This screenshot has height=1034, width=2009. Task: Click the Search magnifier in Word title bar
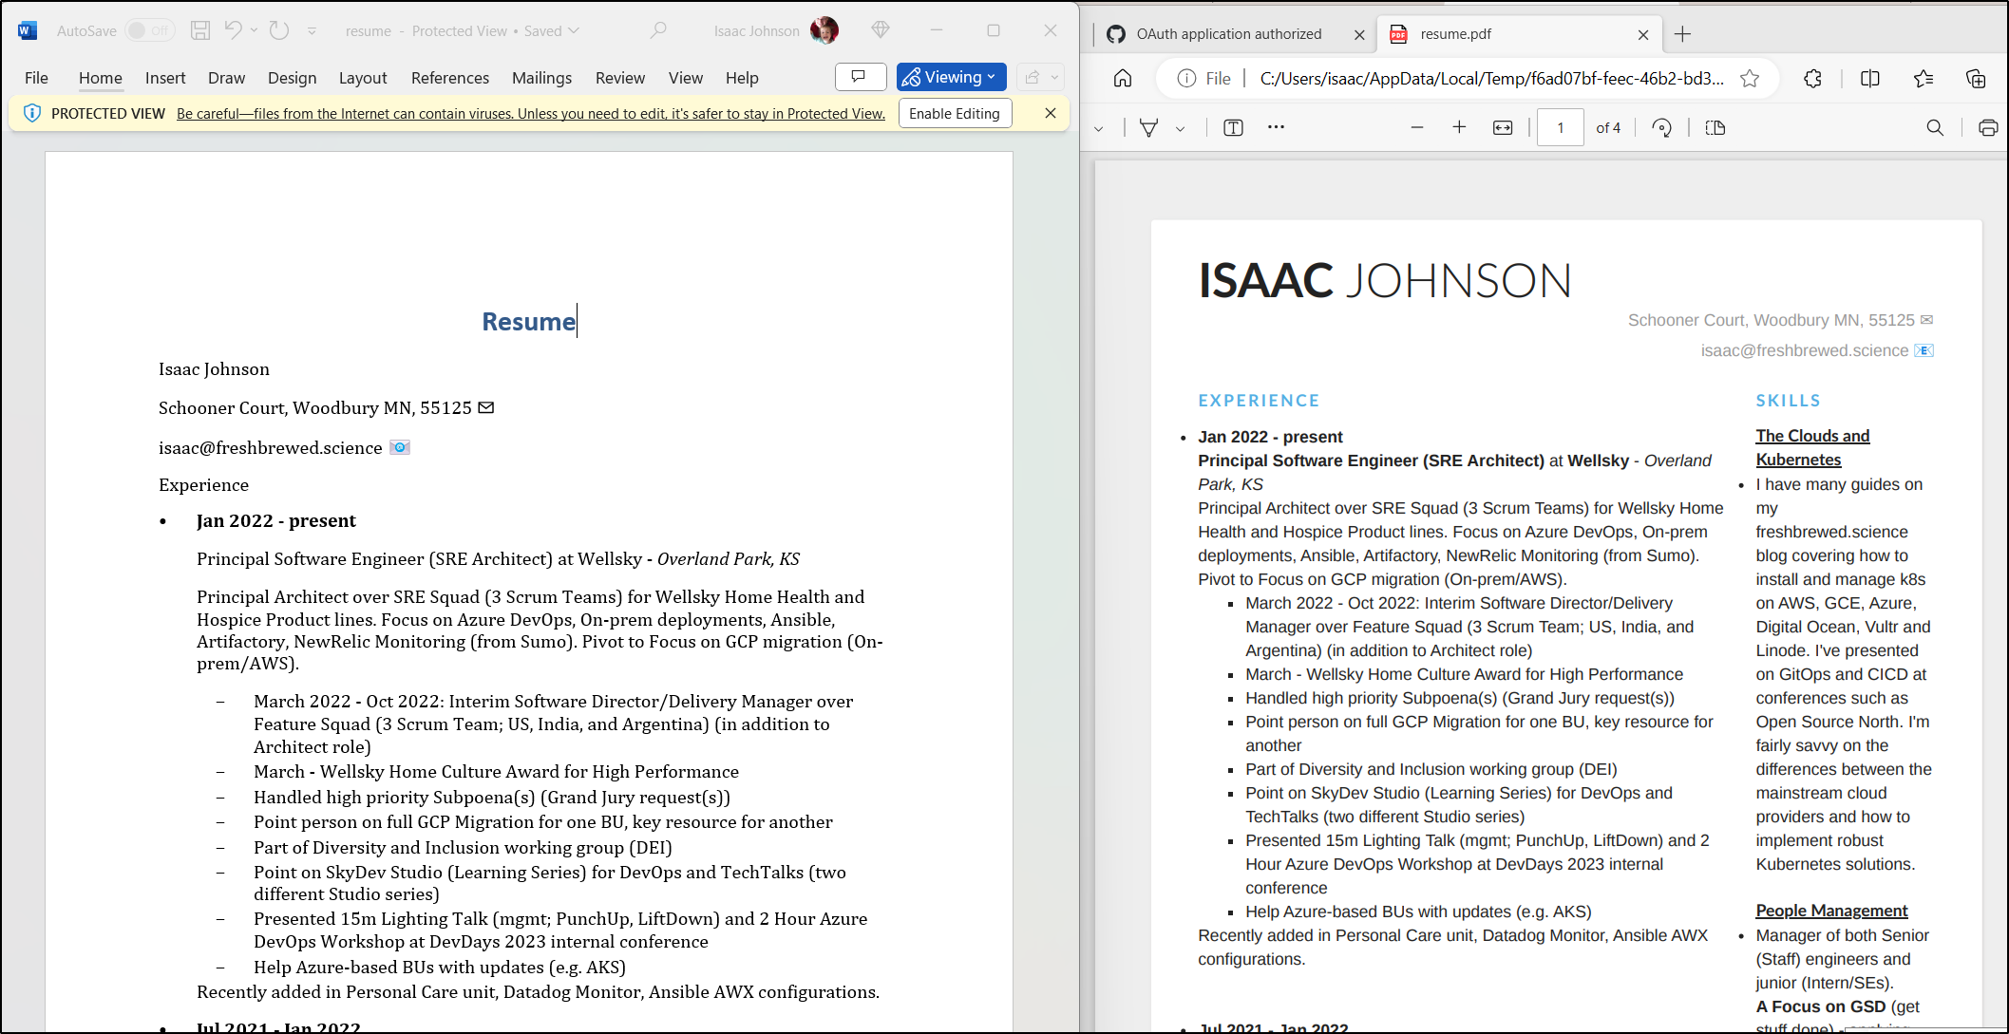point(658,30)
